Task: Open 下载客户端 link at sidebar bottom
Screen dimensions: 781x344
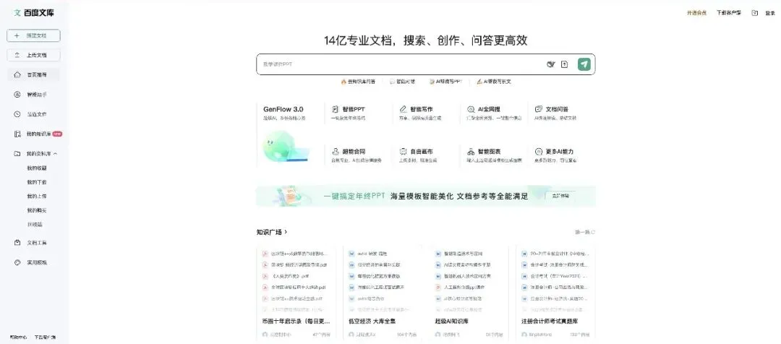Action: pyautogui.click(x=46, y=337)
